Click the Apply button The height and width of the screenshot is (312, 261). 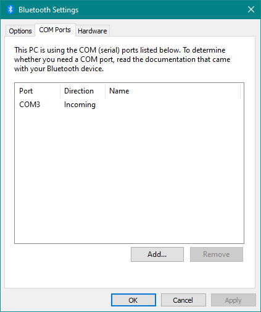233,300
